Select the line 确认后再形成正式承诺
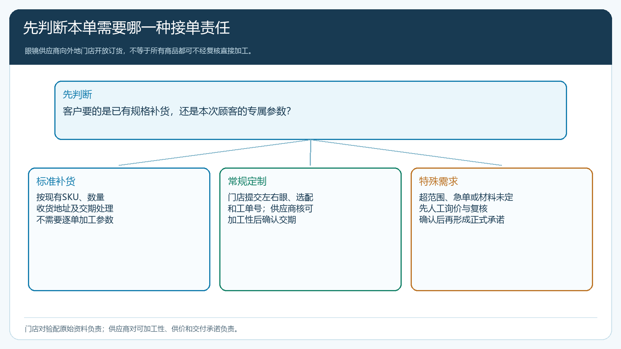621x349 pixels. tap(462, 220)
